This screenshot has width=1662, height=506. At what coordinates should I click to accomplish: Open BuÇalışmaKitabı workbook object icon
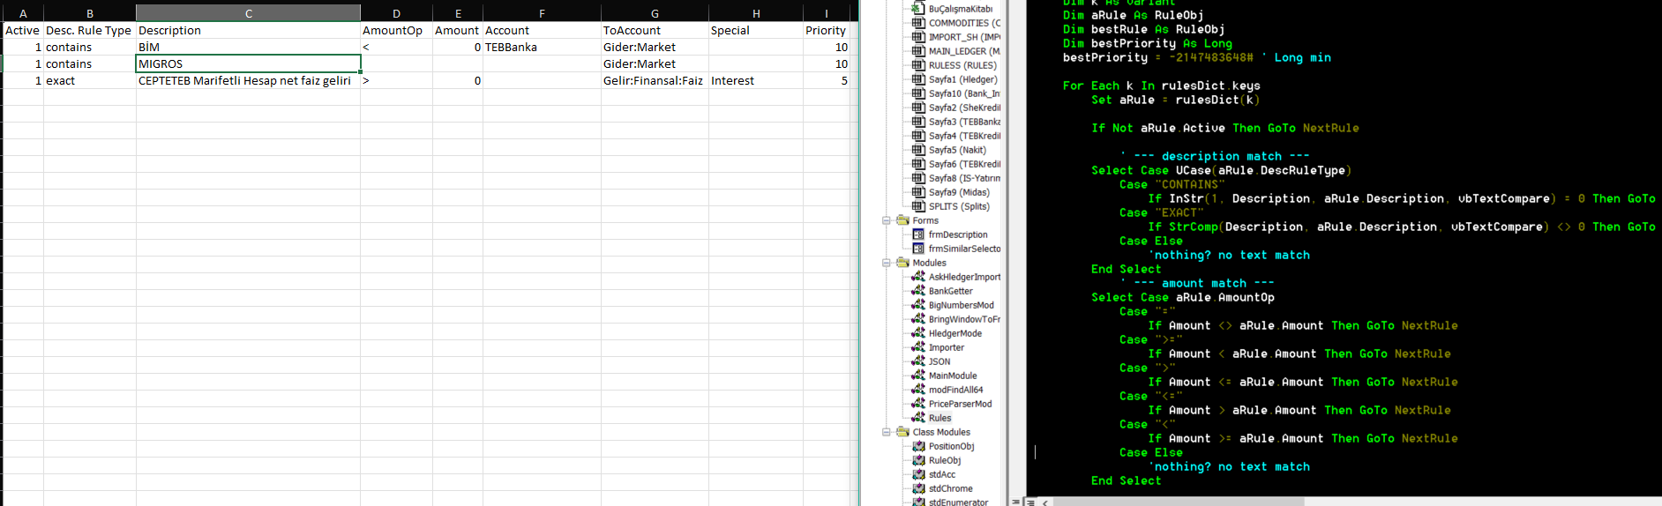[x=918, y=9]
